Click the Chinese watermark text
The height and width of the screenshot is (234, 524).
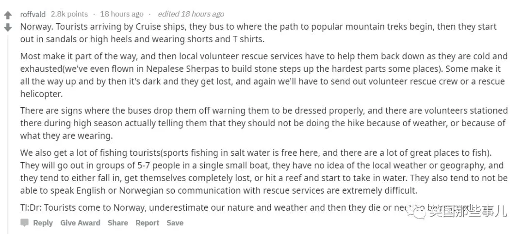(467, 211)
